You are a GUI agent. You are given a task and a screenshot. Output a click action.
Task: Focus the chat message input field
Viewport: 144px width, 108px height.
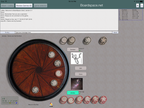pos(63,32)
